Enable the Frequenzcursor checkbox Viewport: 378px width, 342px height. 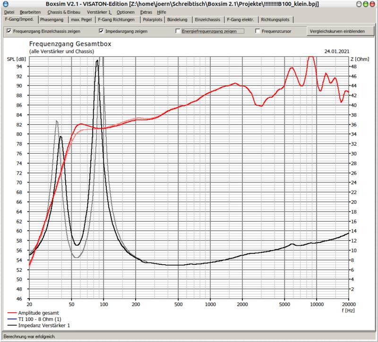pyautogui.click(x=258, y=31)
